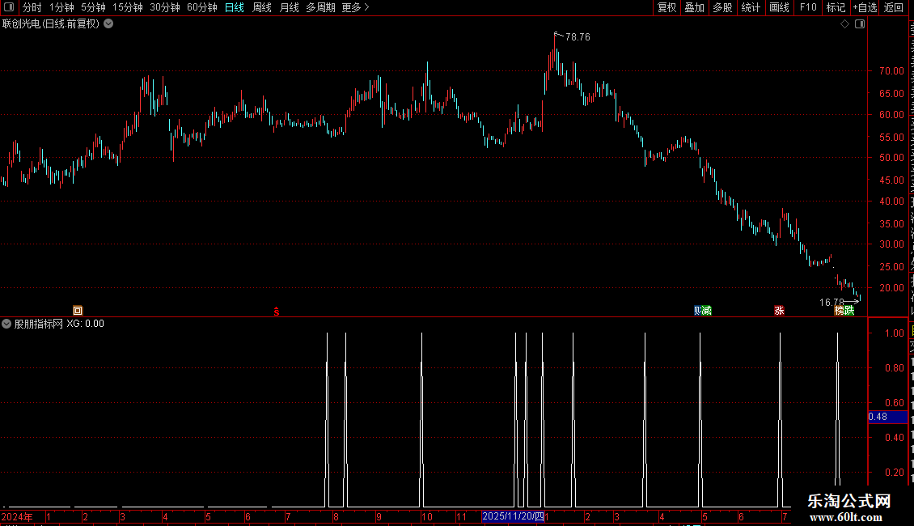
Task: Open the 财 financial marker
Action: [698, 310]
